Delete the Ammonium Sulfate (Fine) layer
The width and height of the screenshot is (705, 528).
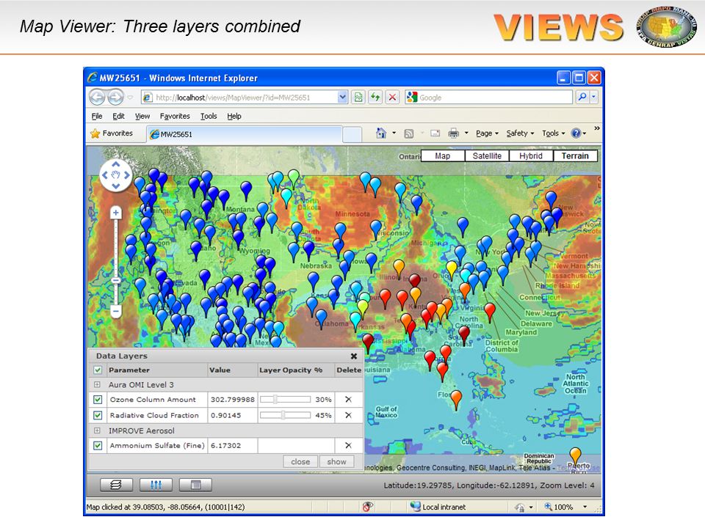tap(348, 445)
